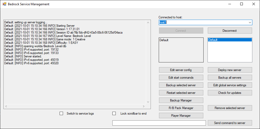Image resolution: width=260 pixels, height=129 pixels.
Task: Click the Session ID log line
Action: 63,33
